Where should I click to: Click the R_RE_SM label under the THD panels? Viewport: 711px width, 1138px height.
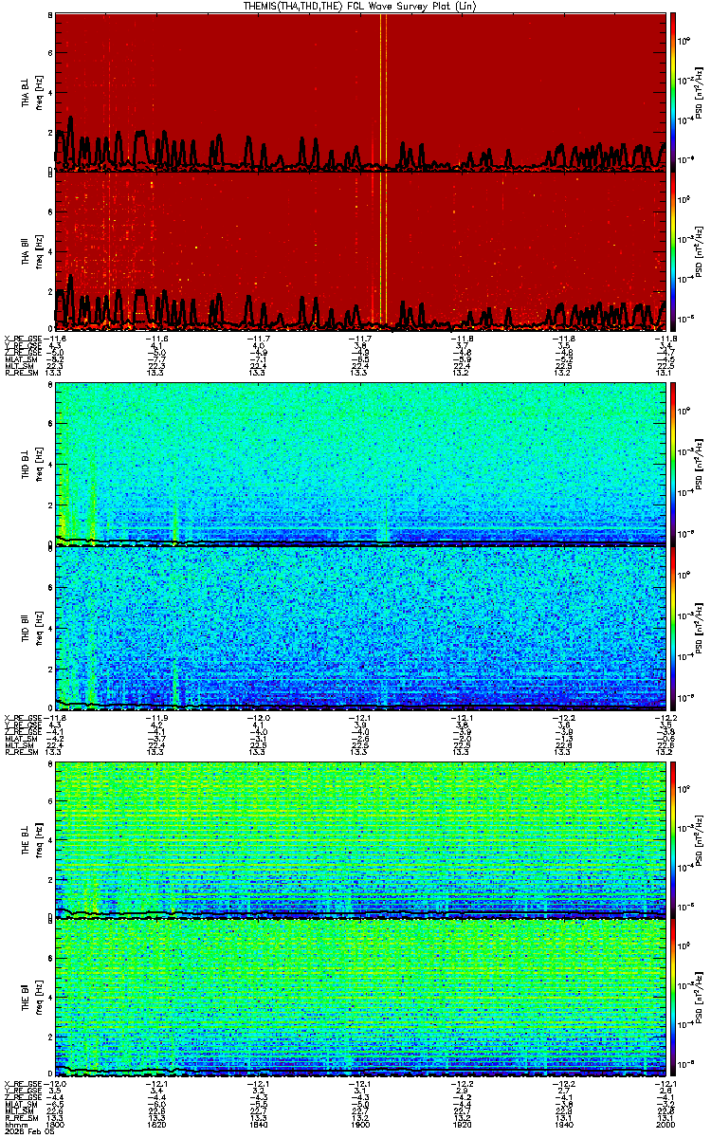23,753
